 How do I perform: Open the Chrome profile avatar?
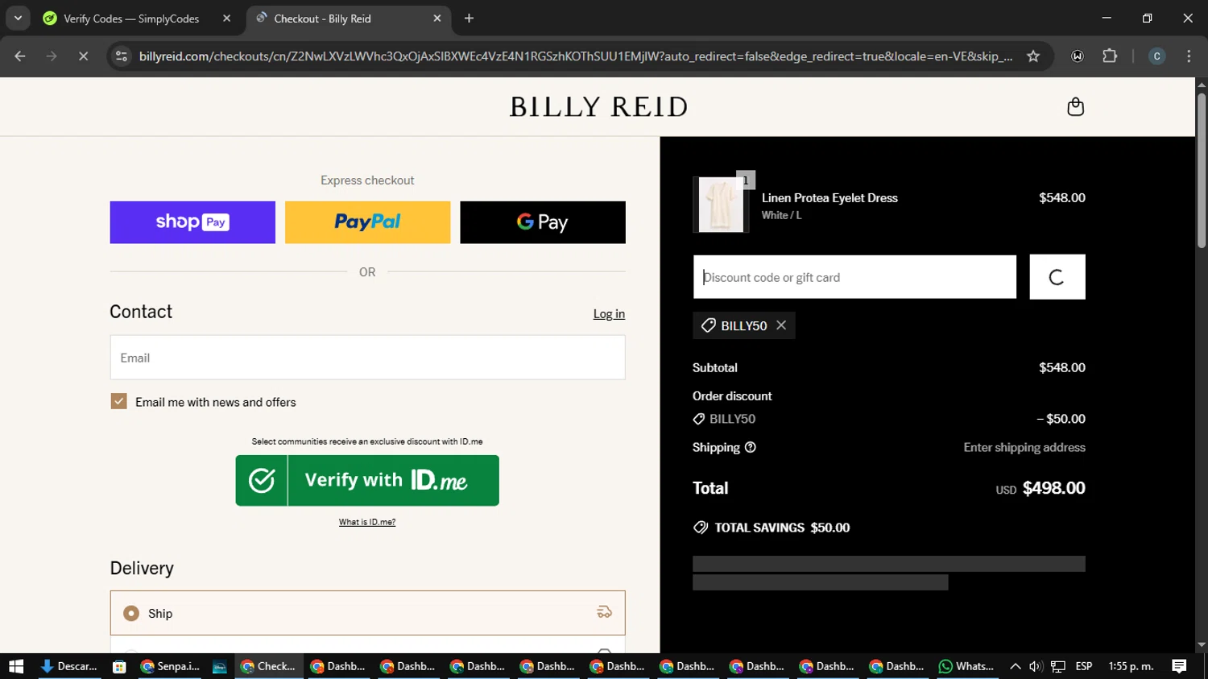[1156, 56]
